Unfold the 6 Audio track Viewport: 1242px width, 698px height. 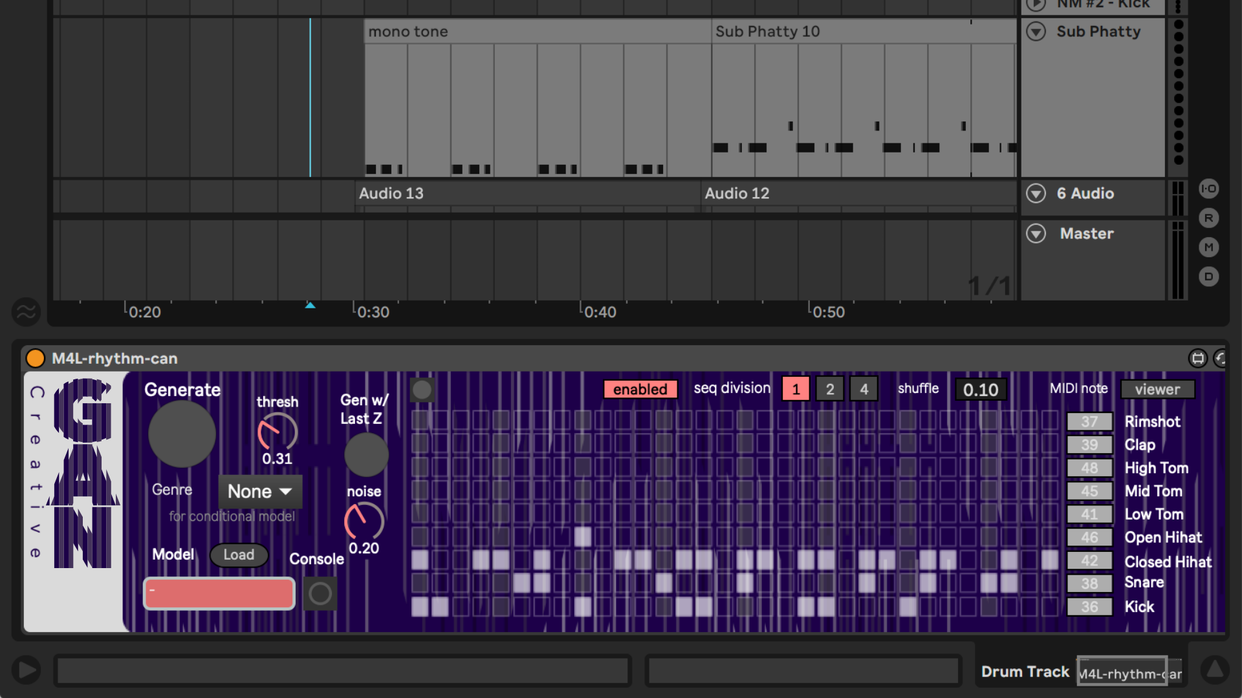click(1036, 193)
